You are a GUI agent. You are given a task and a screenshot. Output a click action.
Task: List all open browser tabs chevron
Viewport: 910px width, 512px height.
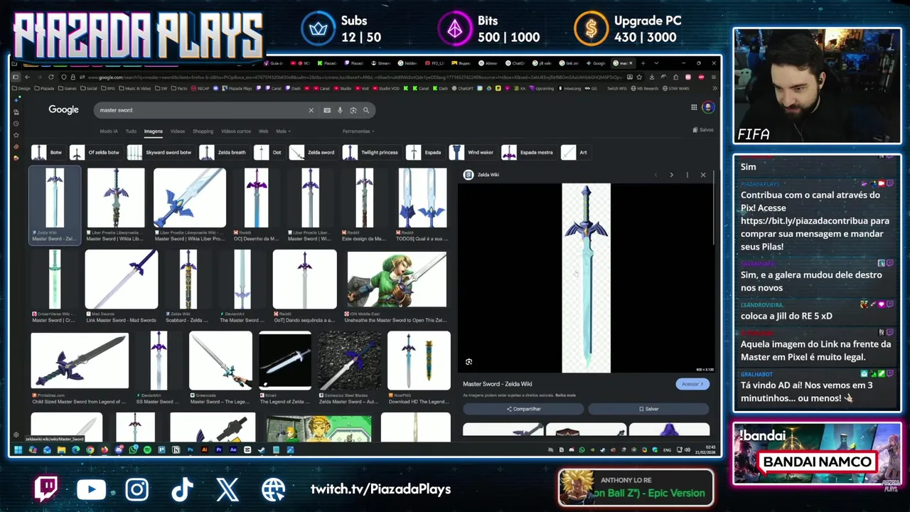coord(656,63)
